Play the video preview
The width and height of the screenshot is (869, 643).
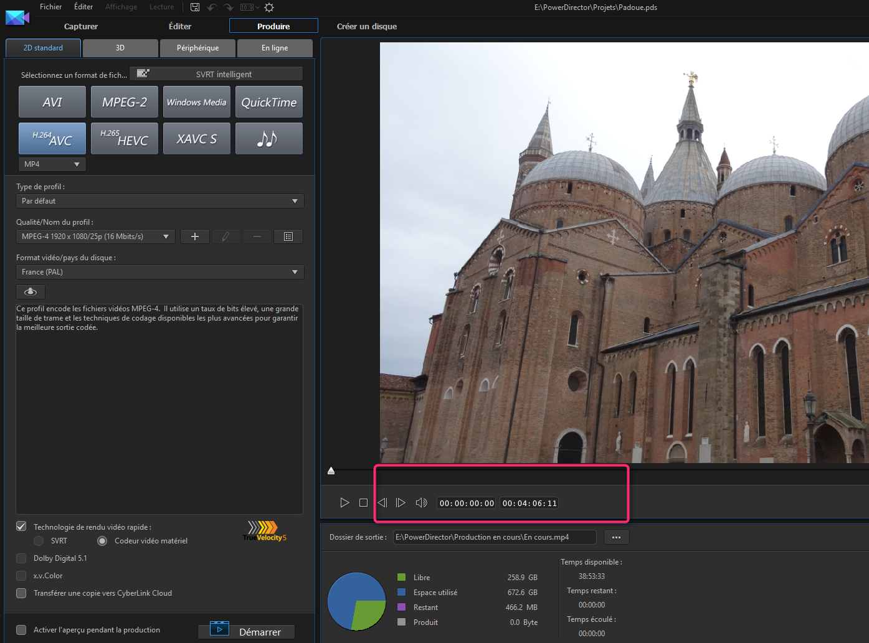click(x=344, y=502)
